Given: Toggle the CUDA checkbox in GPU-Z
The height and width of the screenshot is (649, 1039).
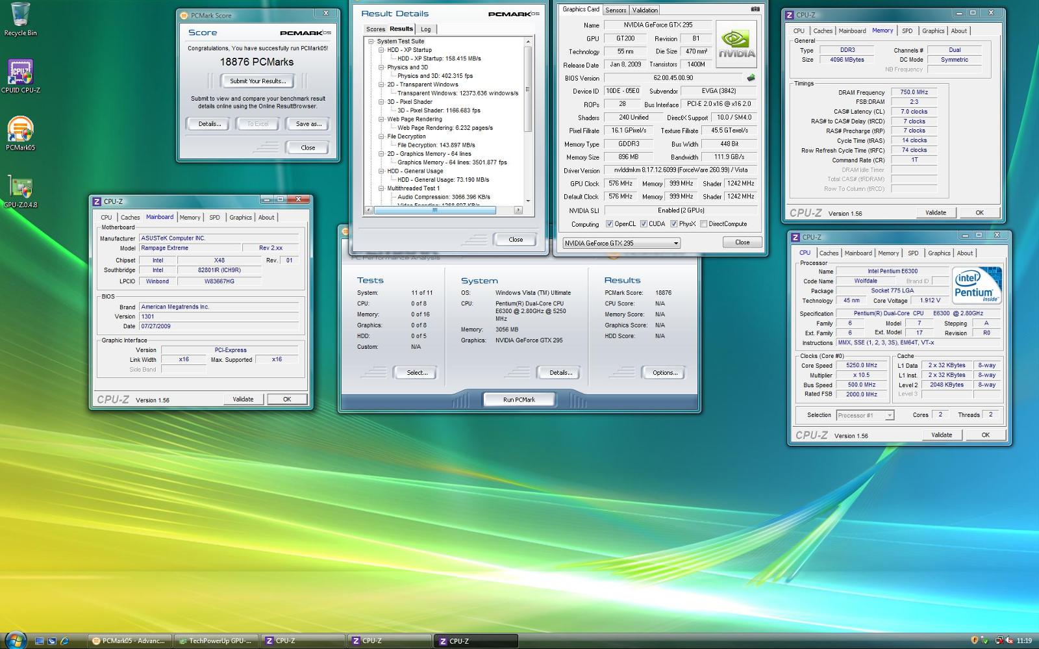Looking at the screenshot, I should pos(644,224).
